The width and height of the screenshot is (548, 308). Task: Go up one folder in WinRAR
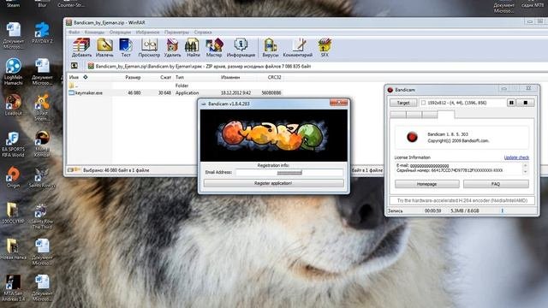point(74,66)
